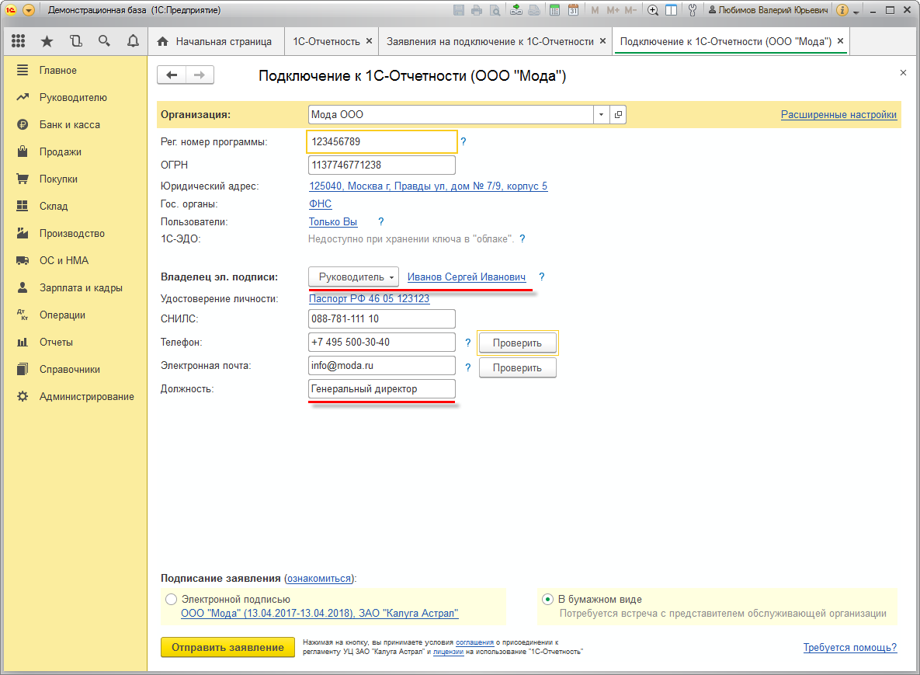Click Требуется помощь? link
Viewport: 920px width, 675px height.
pos(849,647)
